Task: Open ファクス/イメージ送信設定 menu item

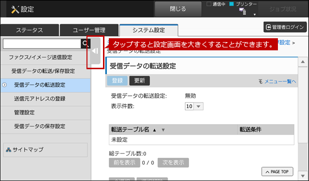Action: point(46,57)
